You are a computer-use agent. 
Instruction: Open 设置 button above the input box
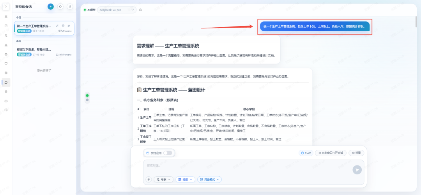pyautogui.click(x=356, y=153)
